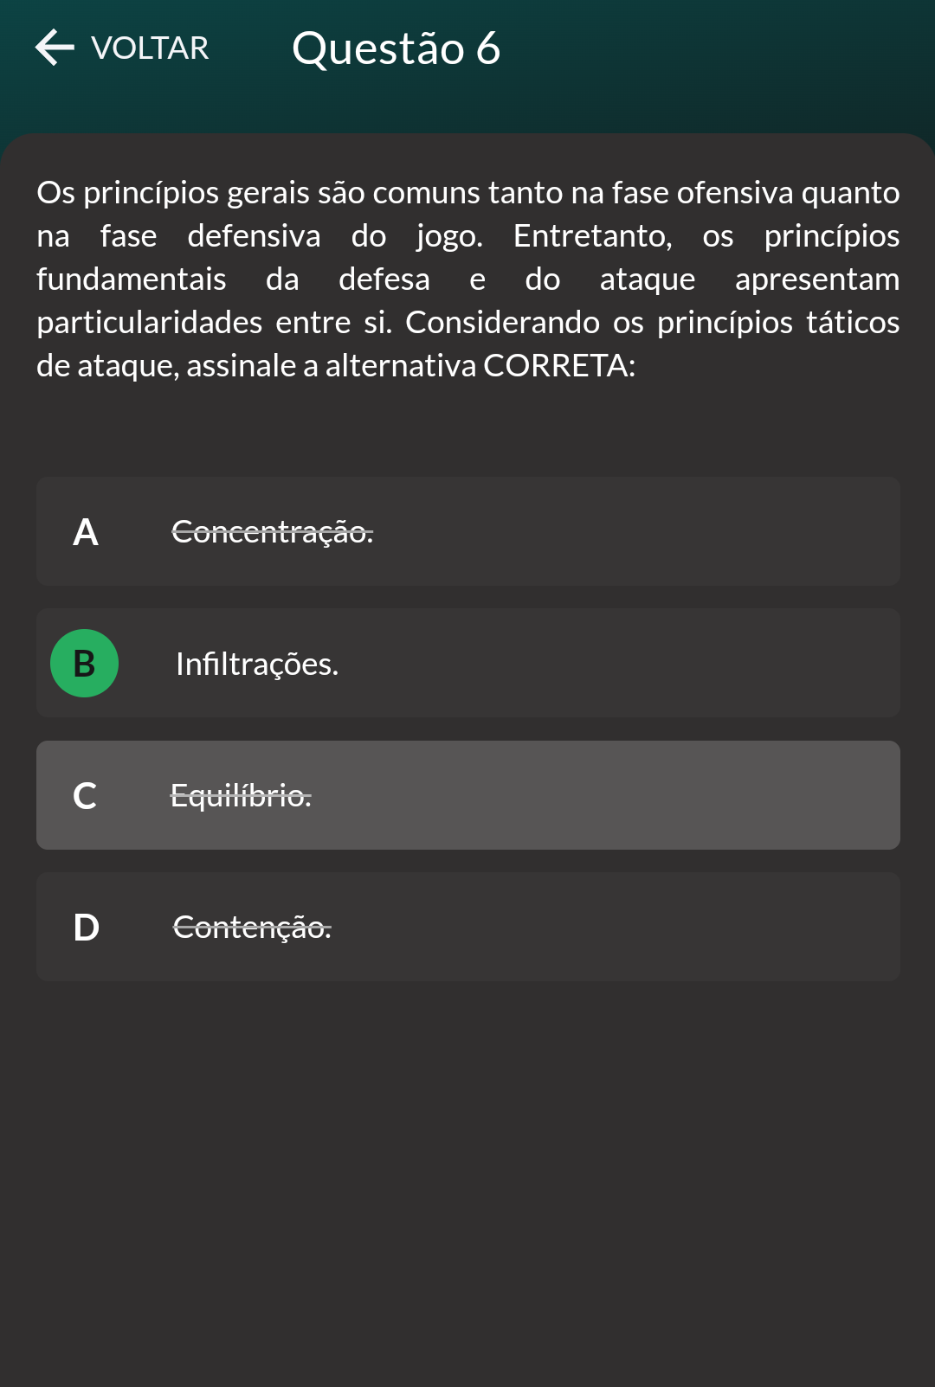Viewport: 935px width, 1387px height.
Task: Click the letter A option marker
Action: 86,532
